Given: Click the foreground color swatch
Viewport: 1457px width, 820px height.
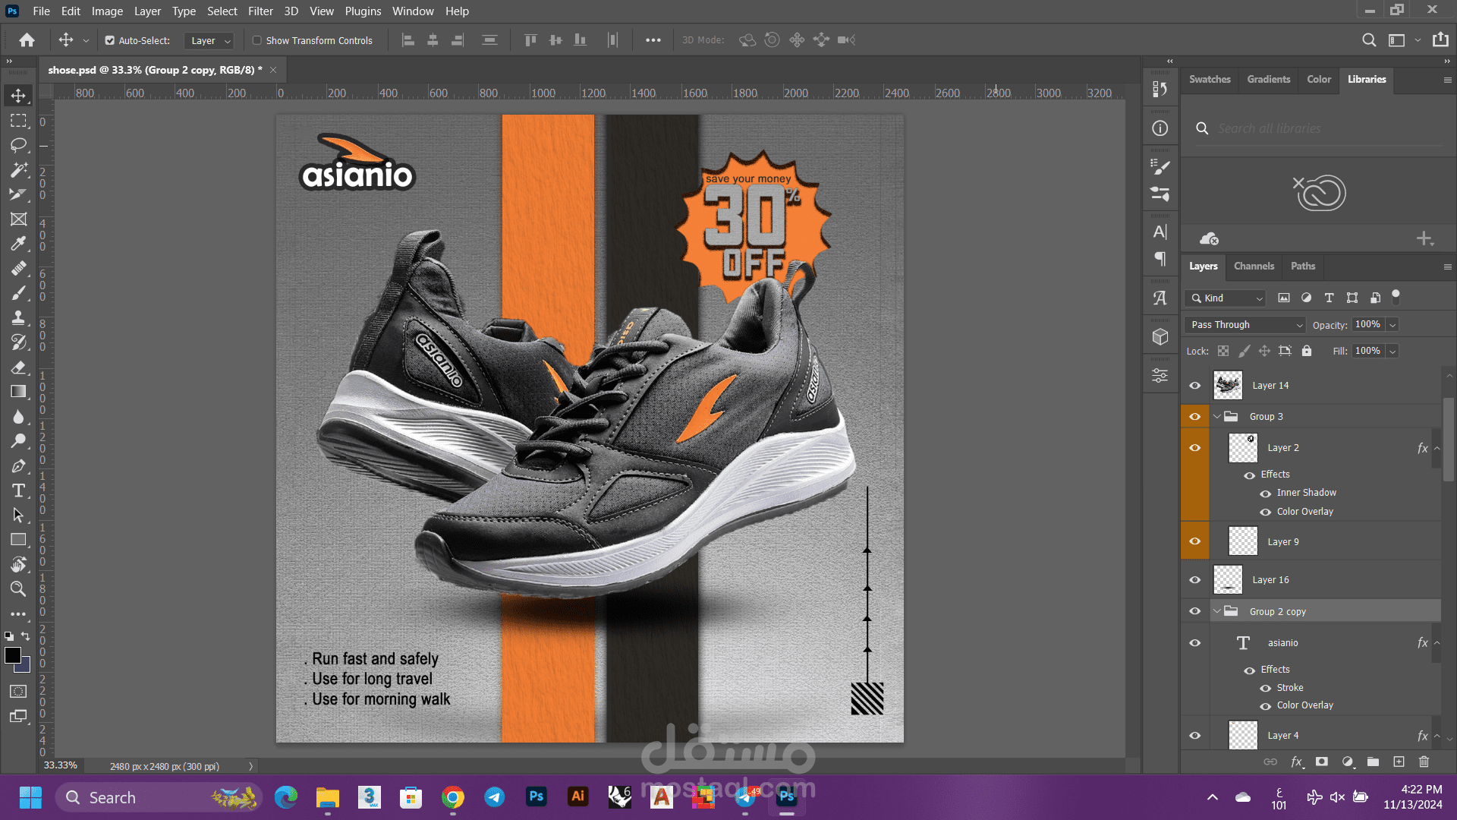Looking at the screenshot, I should (13, 656).
